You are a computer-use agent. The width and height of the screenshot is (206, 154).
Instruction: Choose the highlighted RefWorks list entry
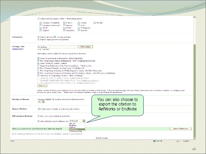[x=77, y=129]
